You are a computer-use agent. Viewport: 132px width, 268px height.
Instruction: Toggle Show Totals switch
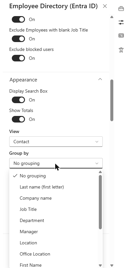click(x=18, y=119)
